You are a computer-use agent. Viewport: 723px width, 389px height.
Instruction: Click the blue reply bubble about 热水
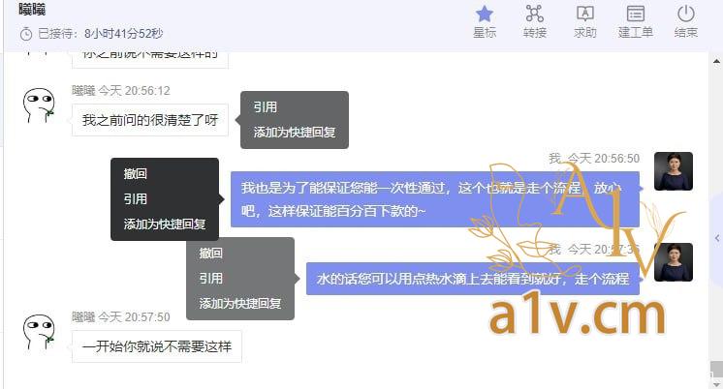click(473, 279)
